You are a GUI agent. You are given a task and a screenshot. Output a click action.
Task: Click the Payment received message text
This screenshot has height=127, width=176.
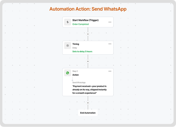point(89,90)
